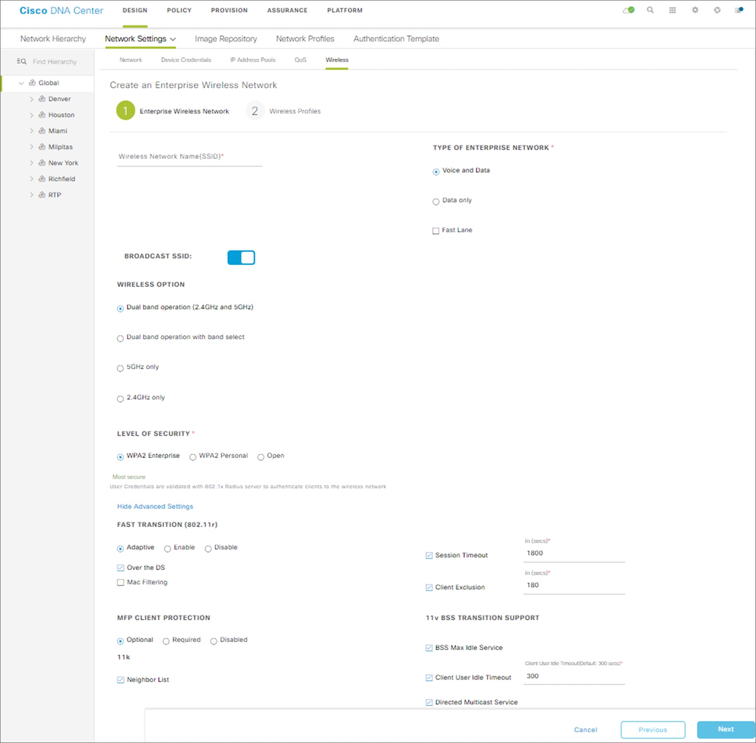Click the Miami site icon
756x743 pixels.
point(42,131)
